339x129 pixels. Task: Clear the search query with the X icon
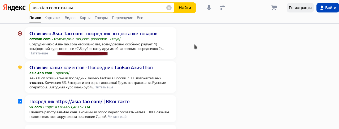(x=169, y=8)
